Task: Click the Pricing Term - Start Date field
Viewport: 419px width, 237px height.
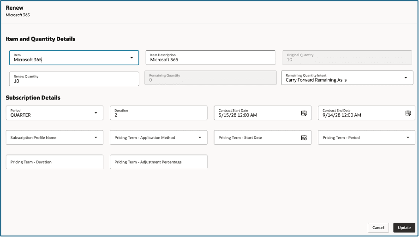Action: (263, 137)
